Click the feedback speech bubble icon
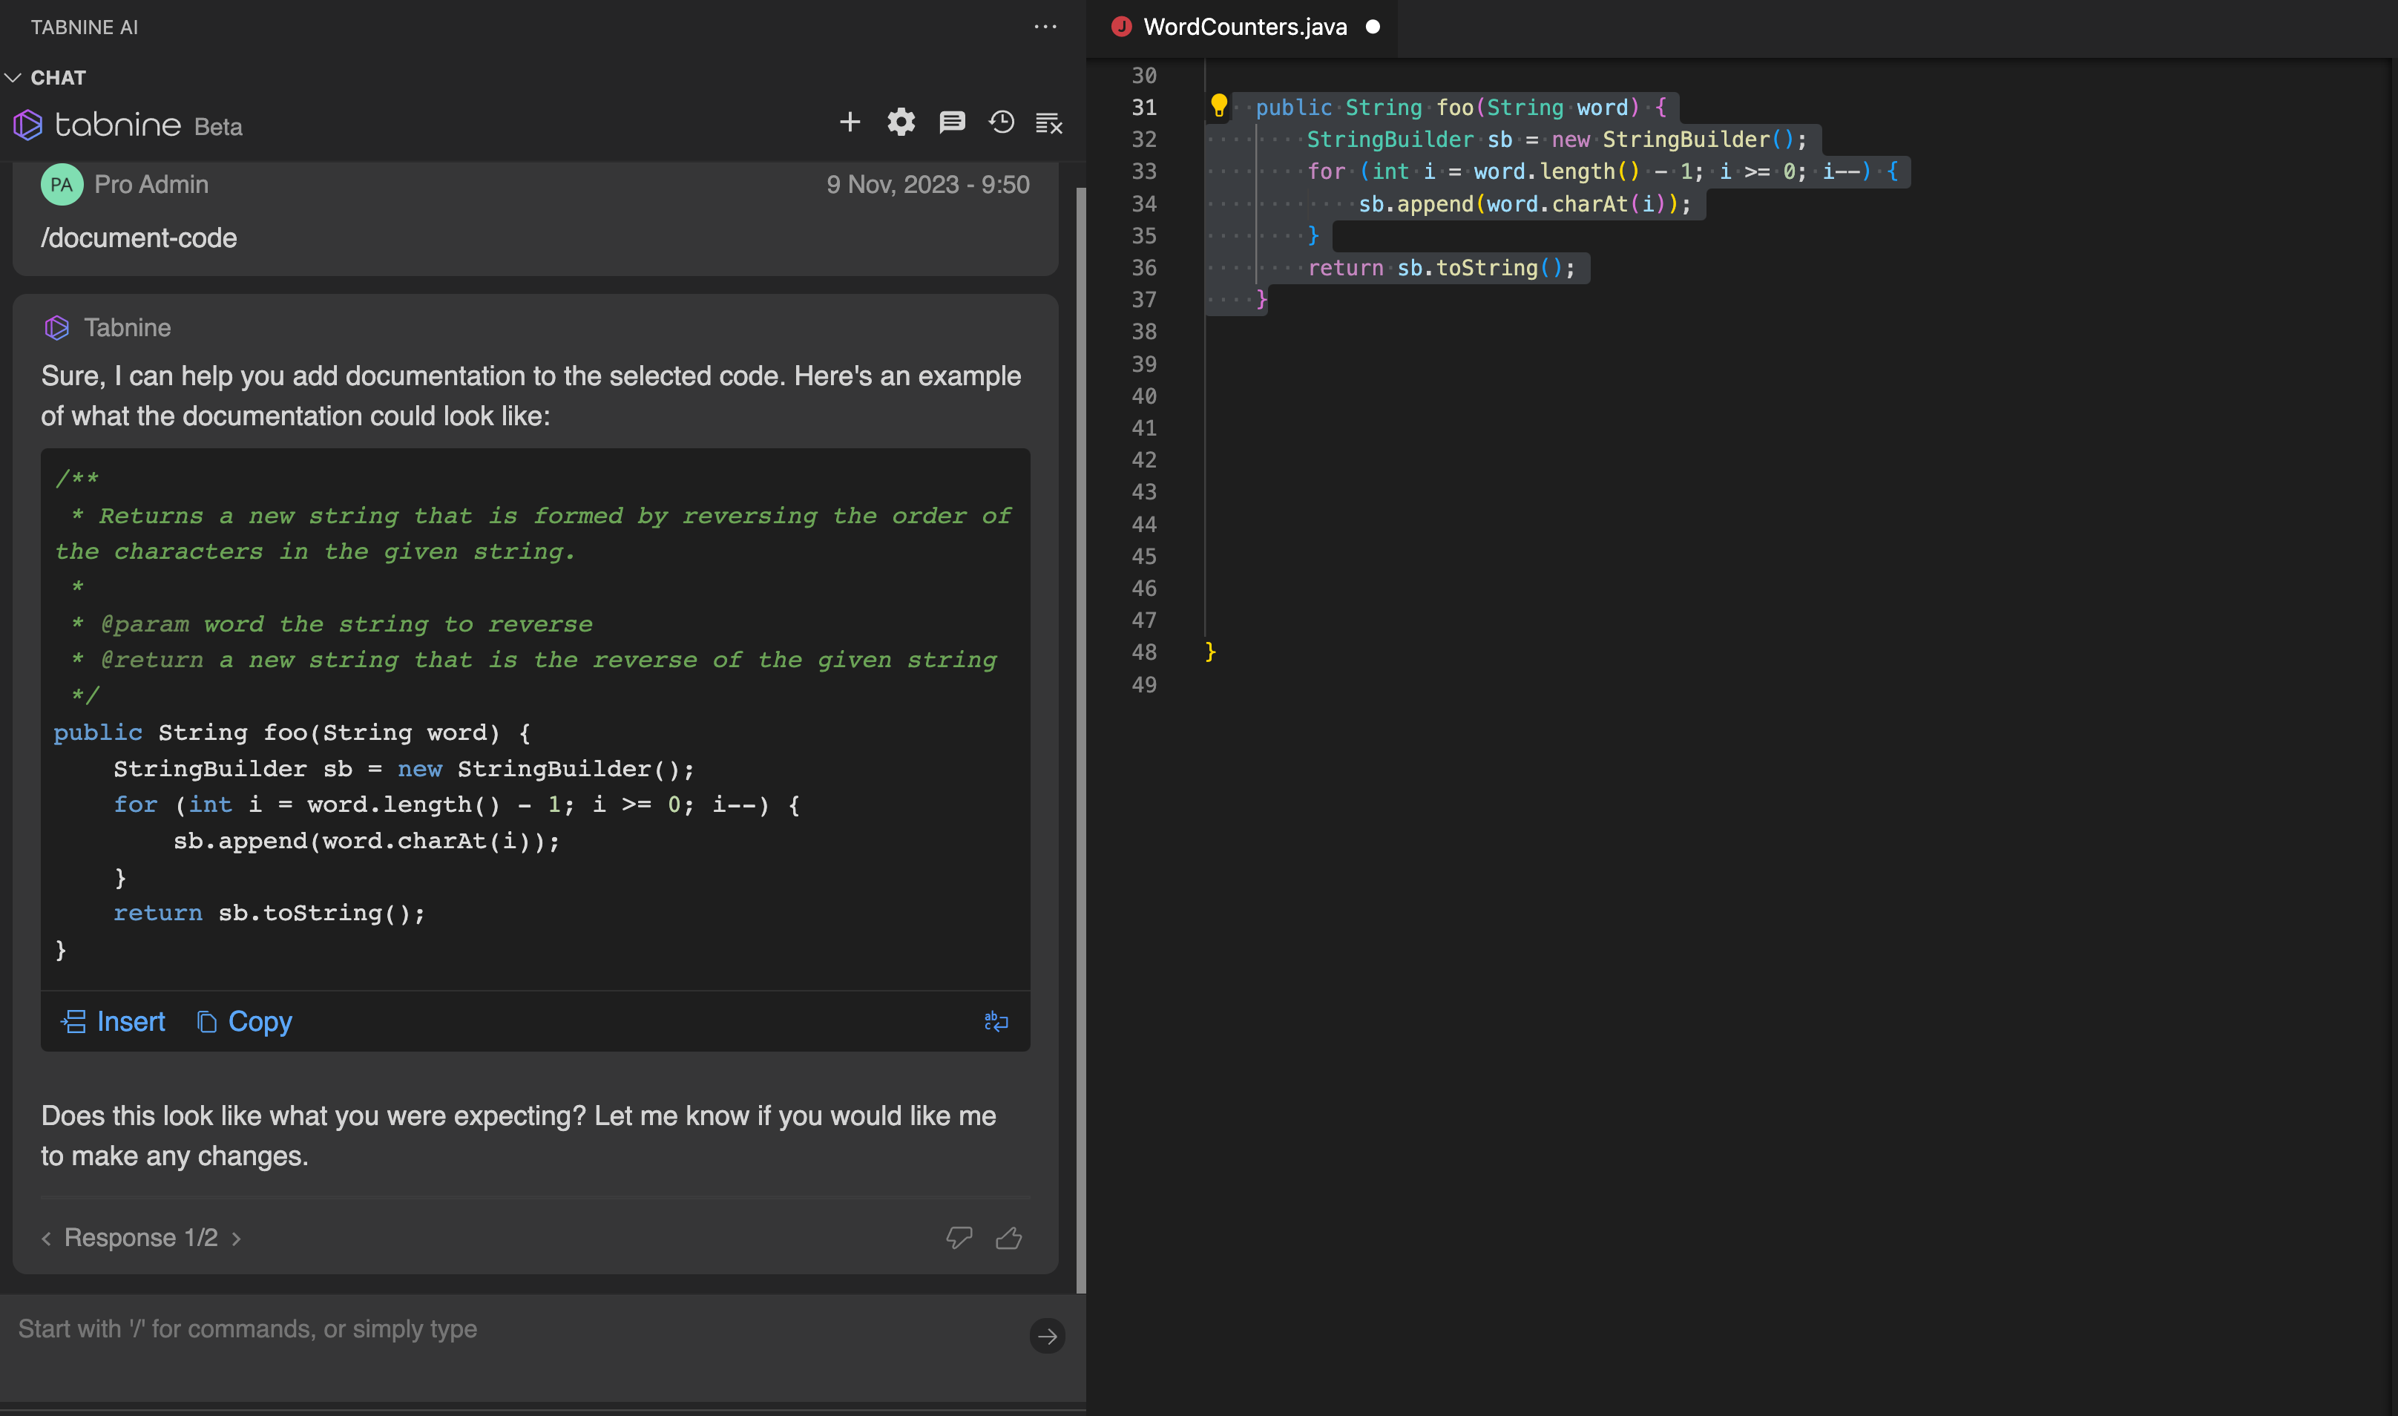 pyautogui.click(x=952, y=122)
